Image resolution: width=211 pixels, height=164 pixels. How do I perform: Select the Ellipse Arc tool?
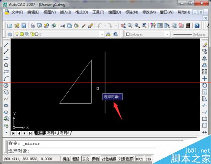[x=6, y=112]
